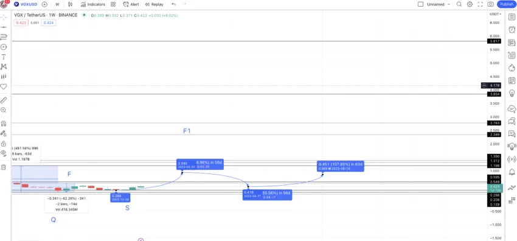The height and width of the screenshot is (241, 517).
Task: Open the candlestick chart type menu
Action: point(70,4)
